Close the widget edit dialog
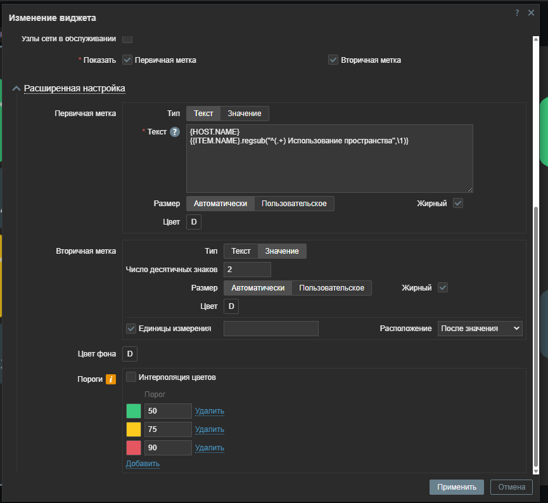Screen dimensions: 548x503 coord(531,13)
